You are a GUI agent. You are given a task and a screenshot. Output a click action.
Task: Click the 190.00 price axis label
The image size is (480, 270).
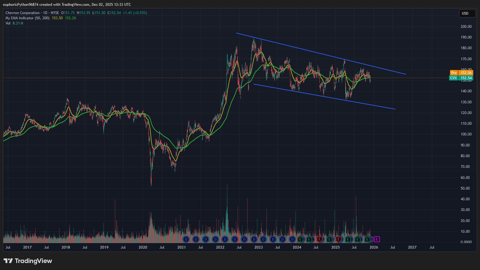click(466, 37)
